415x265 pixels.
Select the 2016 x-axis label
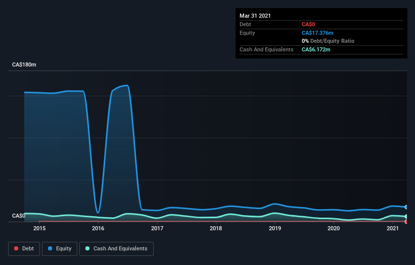click(x=98, y=229)
